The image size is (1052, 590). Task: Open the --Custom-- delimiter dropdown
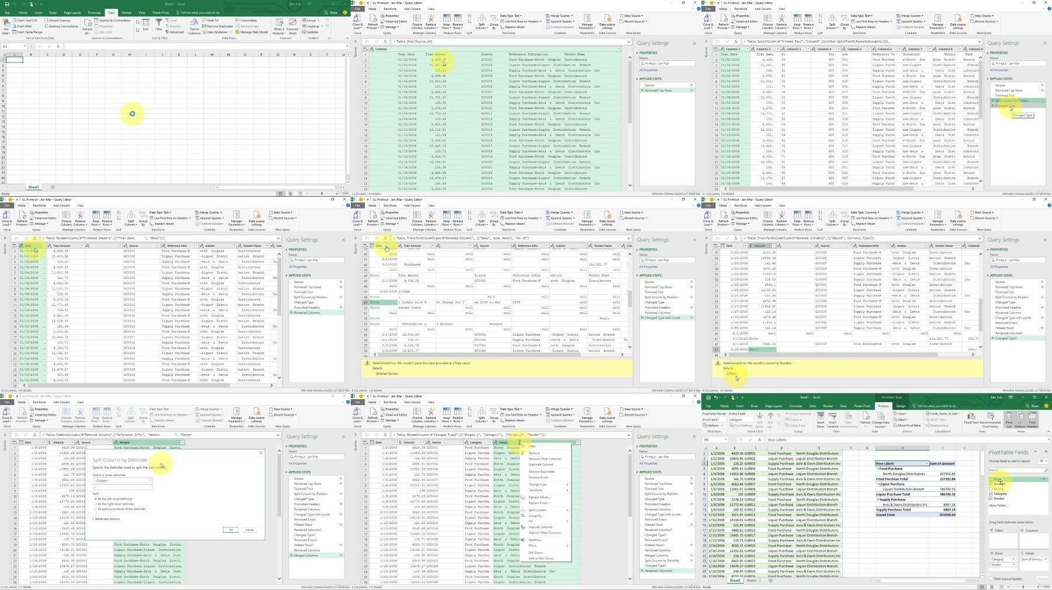pos(122,480)
